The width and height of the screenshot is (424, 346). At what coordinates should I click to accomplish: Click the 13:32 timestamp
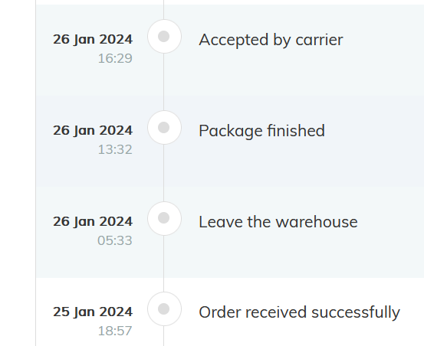pos(115,149)
